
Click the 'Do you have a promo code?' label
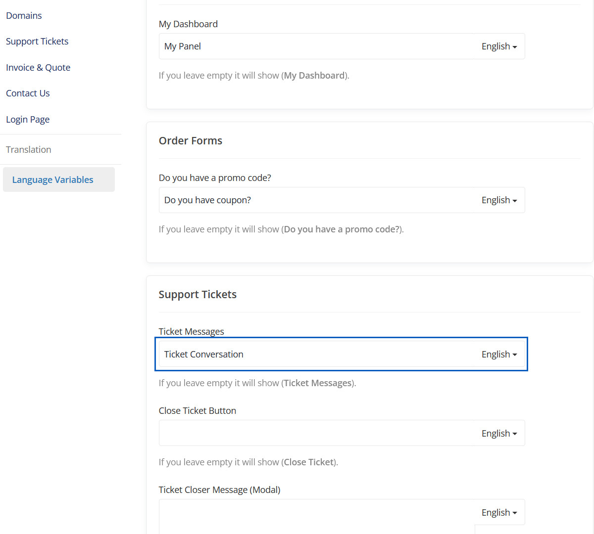click(x=215, y=178)
